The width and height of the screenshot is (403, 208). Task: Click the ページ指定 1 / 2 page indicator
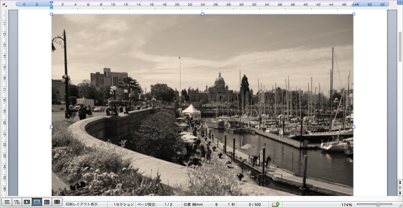pos(159,205)
